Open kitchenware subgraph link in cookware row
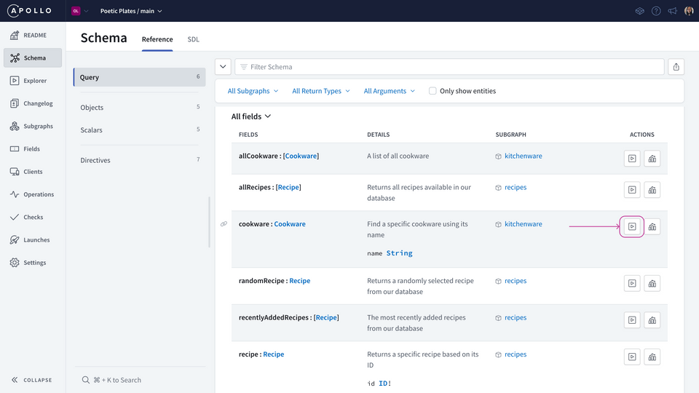Image resolution: width=699 pixels, height=393 pixels. 524,224
